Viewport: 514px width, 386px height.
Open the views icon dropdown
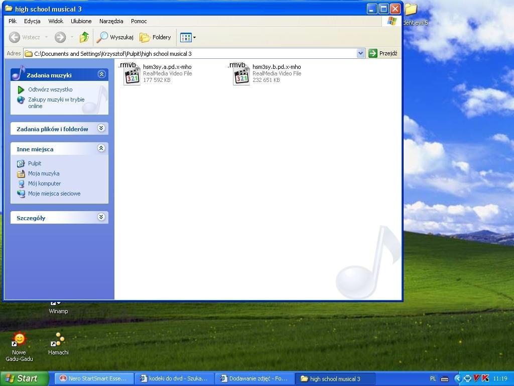pyautogui.click(x=188, y=37)
